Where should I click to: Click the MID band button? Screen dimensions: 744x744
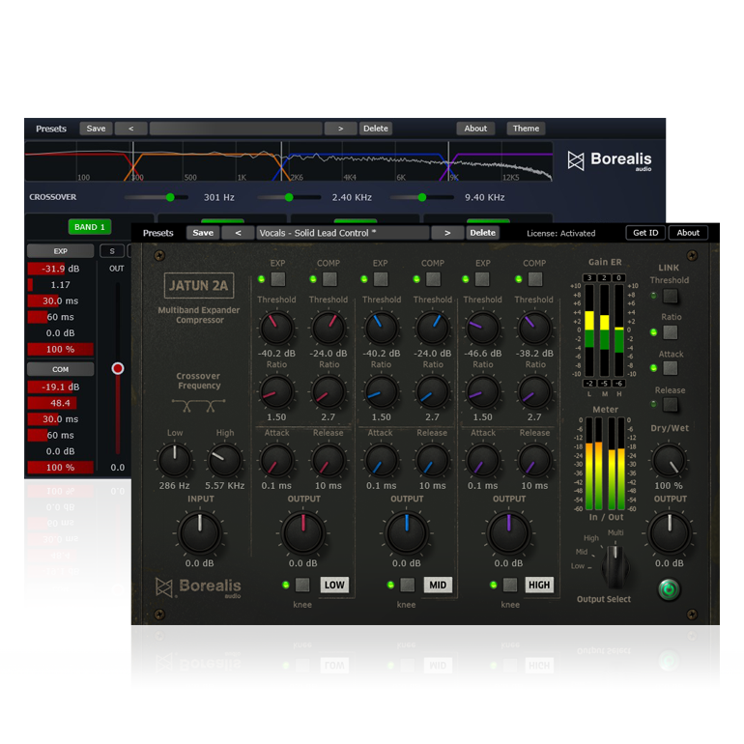[x=438, y=585]
